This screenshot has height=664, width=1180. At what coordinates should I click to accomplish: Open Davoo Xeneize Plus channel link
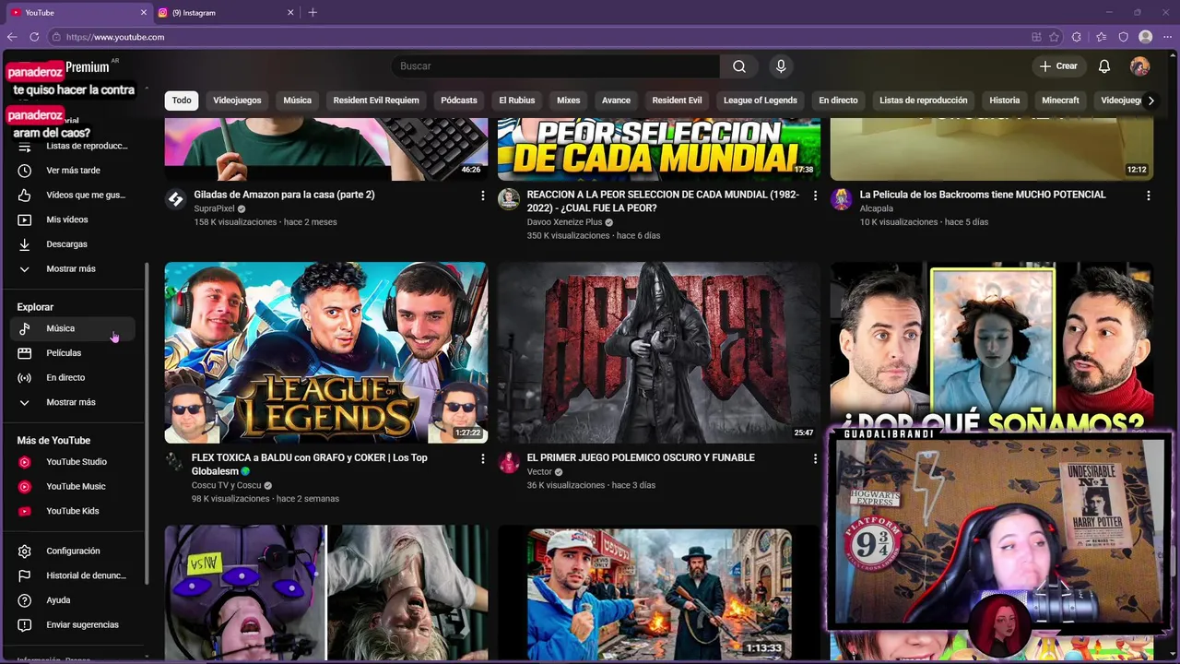coord(564,222)
